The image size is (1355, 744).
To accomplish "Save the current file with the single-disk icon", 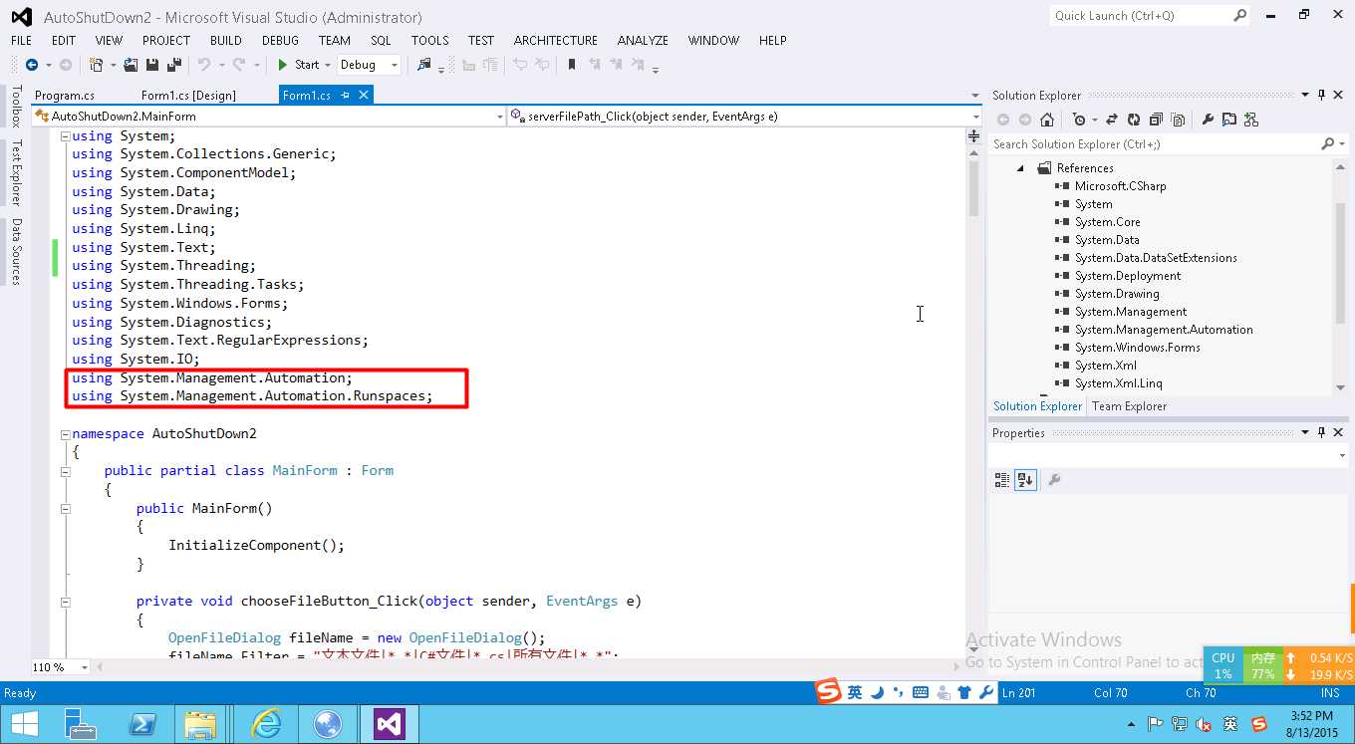I will (x=152, y=65).
